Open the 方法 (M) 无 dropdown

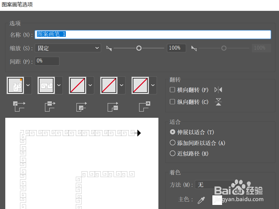(217, 185)
